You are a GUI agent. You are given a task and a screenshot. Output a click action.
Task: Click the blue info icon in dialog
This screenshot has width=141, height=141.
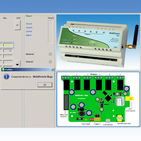tap(7, 76)
